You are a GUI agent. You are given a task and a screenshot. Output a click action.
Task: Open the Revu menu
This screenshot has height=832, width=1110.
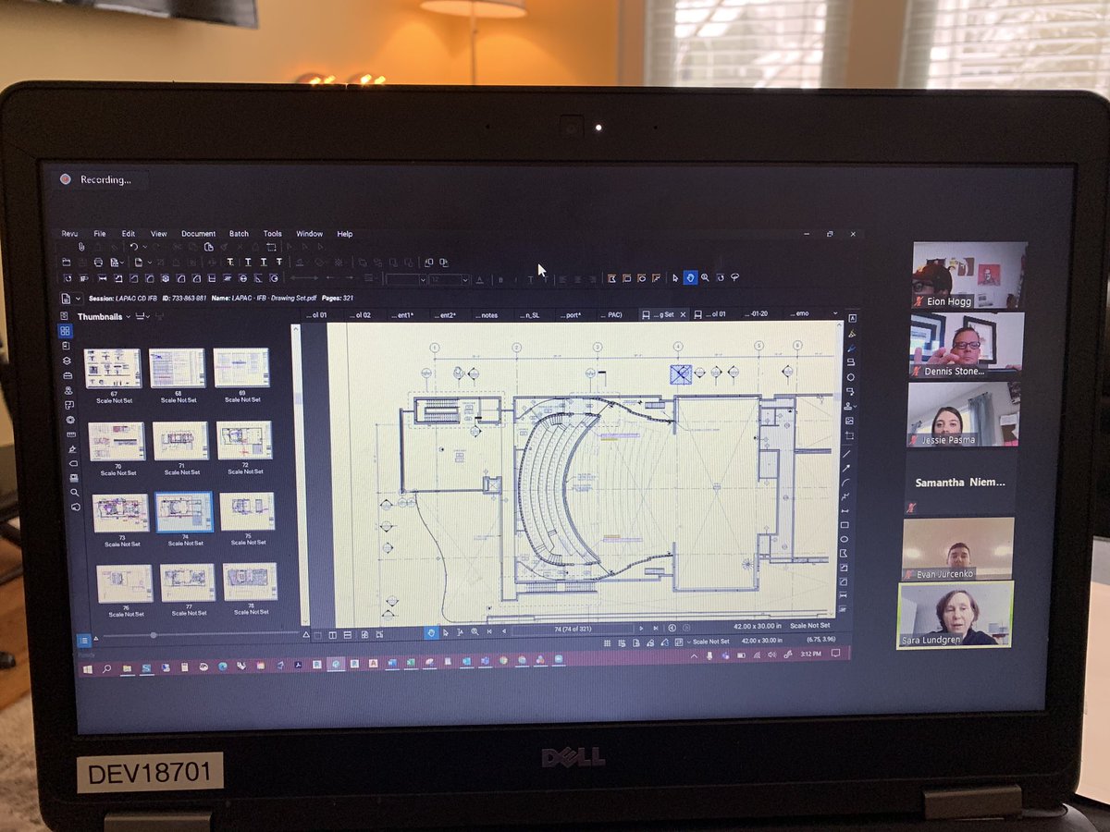69,234
